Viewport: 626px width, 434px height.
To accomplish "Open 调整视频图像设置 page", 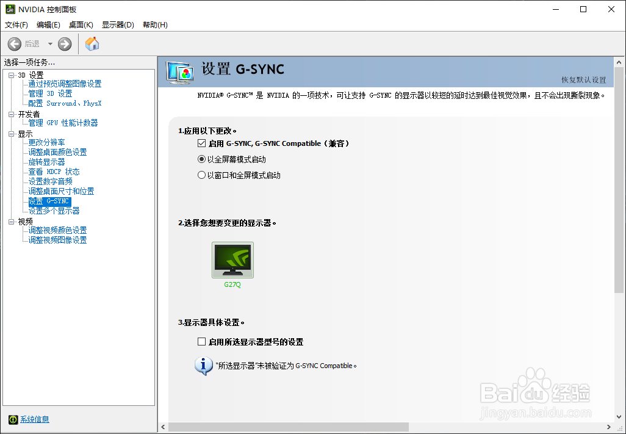I will (x=57, y=240).
